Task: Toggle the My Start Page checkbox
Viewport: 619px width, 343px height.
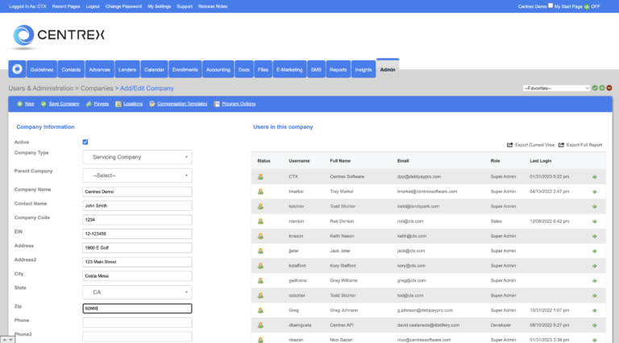Action: (550, 6)
